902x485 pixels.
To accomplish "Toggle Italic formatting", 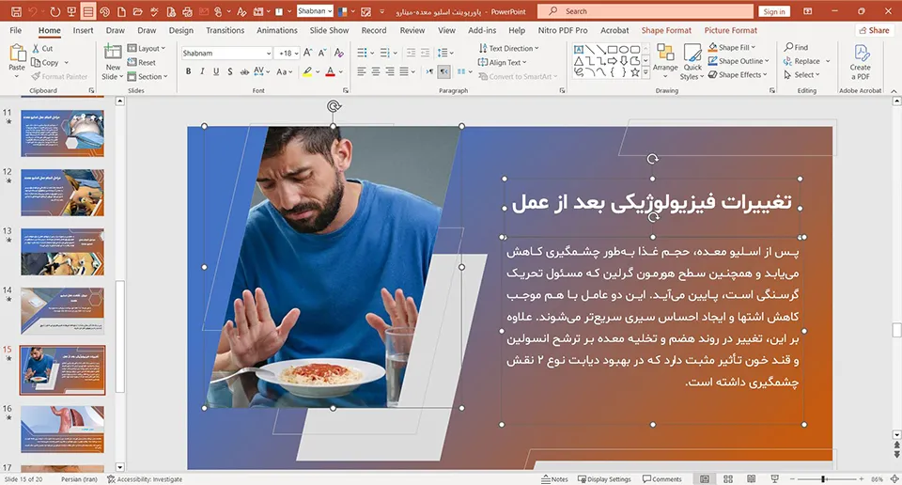I will 202,71.
